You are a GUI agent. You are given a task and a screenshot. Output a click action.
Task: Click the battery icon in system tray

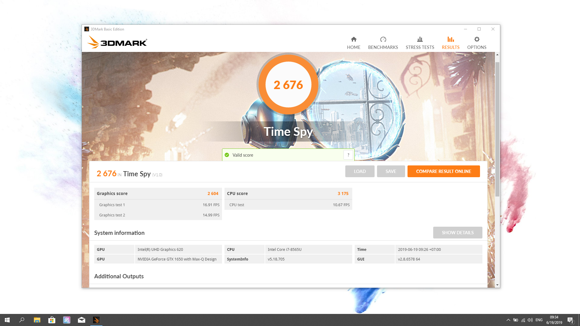pos(516,320)
